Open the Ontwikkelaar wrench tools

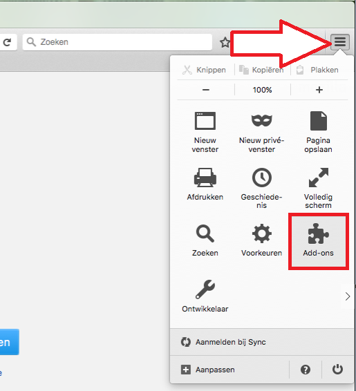pyautogui.click(x=205, y=296)
